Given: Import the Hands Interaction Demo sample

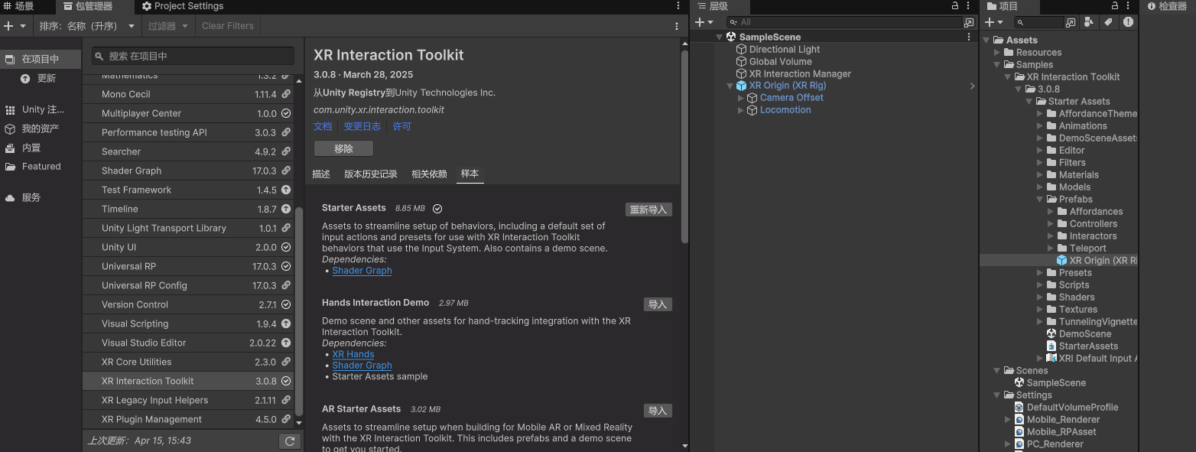Looking at the screenshot, I should point(658,304).
